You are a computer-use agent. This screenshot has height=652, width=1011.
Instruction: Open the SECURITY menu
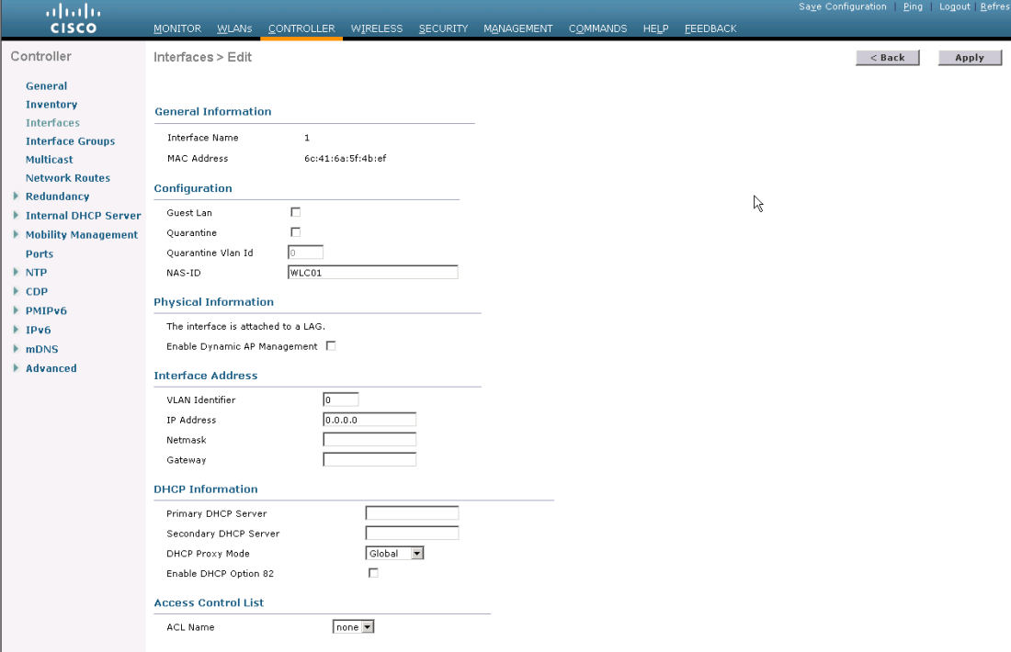click(x=443, y=28)
